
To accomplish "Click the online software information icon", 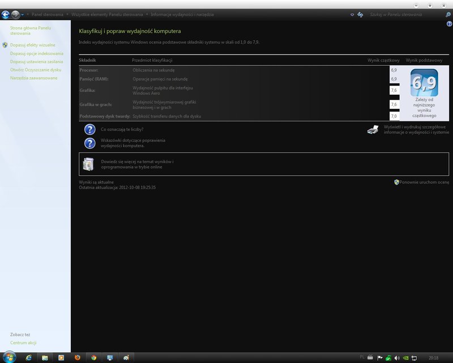I will [x=88, y=164].
